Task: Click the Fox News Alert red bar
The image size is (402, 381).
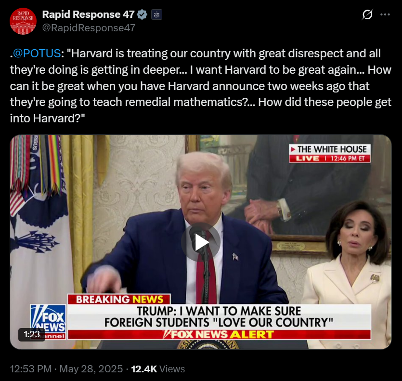Action: coord(219,335)
